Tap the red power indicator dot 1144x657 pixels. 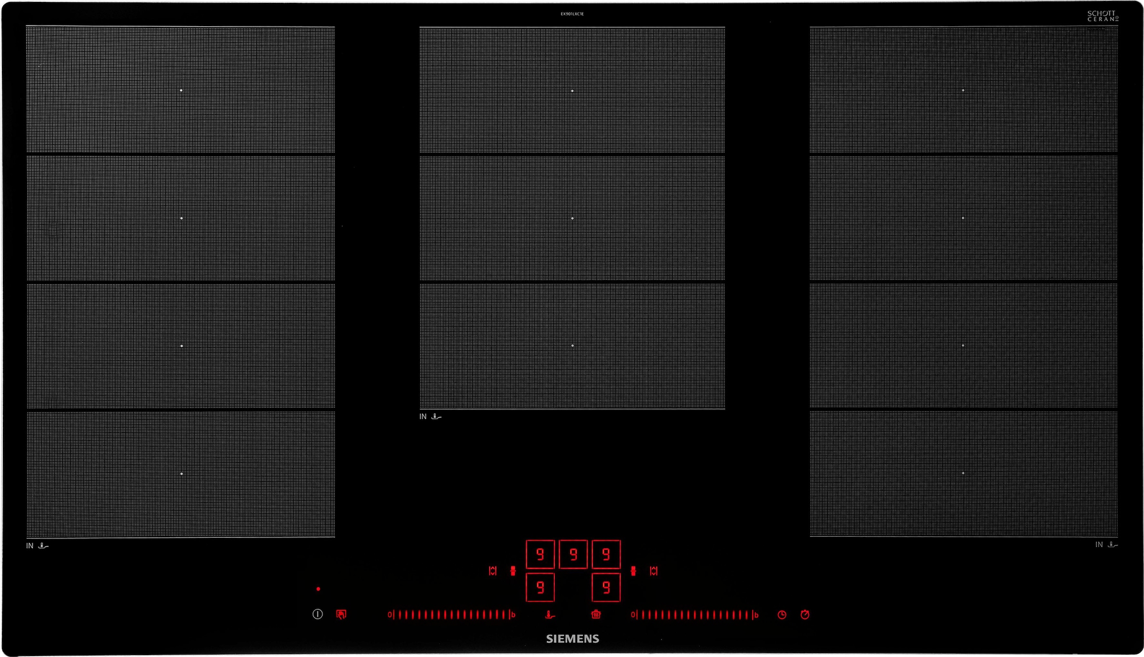click(x=318, y=589)
